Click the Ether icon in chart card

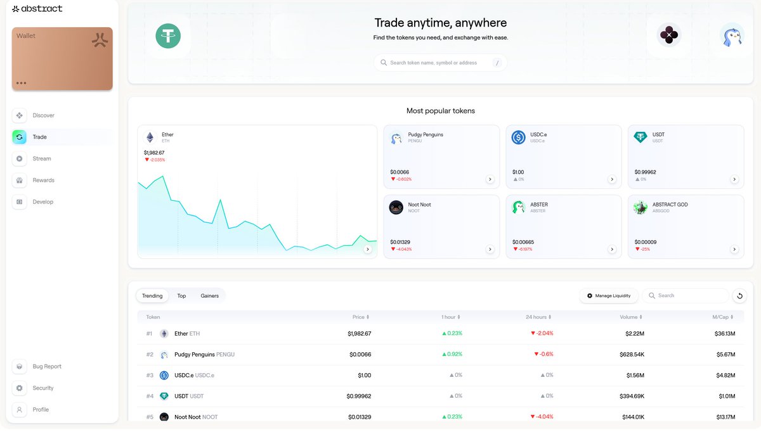tap(150, 137)
